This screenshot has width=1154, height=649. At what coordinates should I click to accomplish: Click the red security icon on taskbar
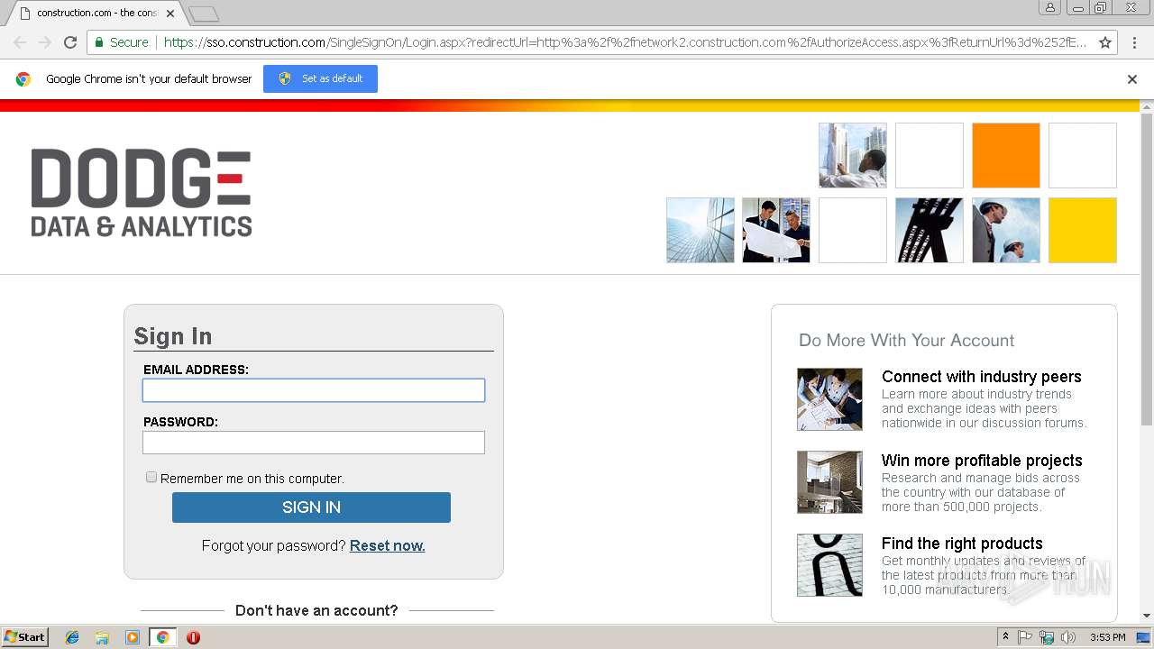[x=193, y=637]
